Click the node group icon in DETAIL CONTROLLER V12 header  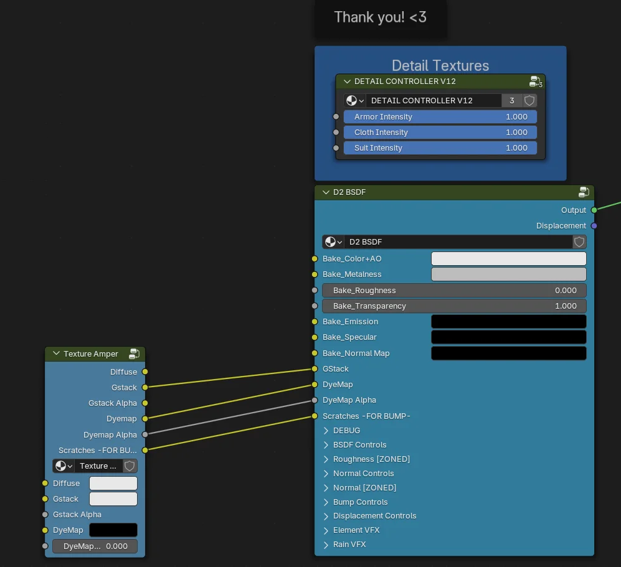(x=534, y=82)
